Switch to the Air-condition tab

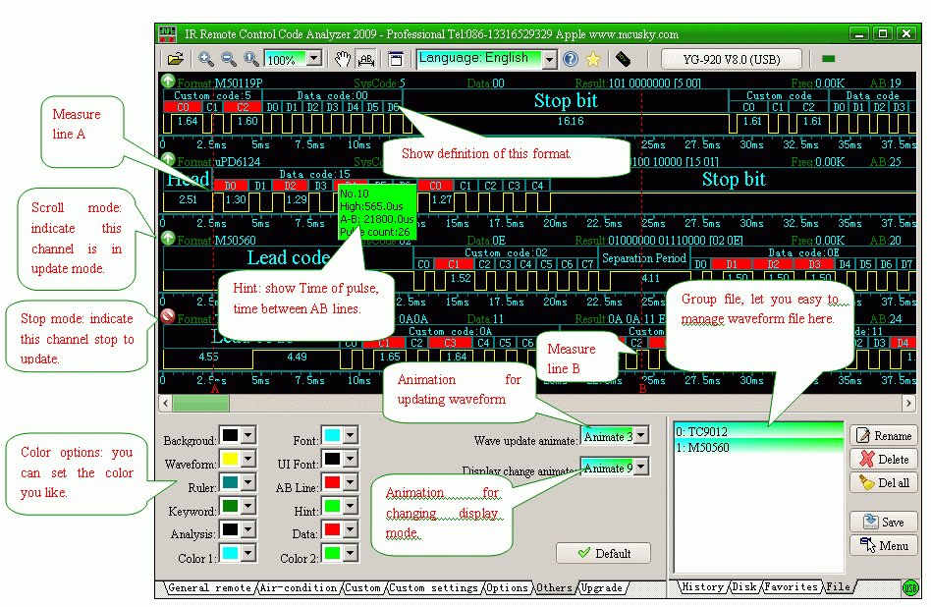coord(299,587)
